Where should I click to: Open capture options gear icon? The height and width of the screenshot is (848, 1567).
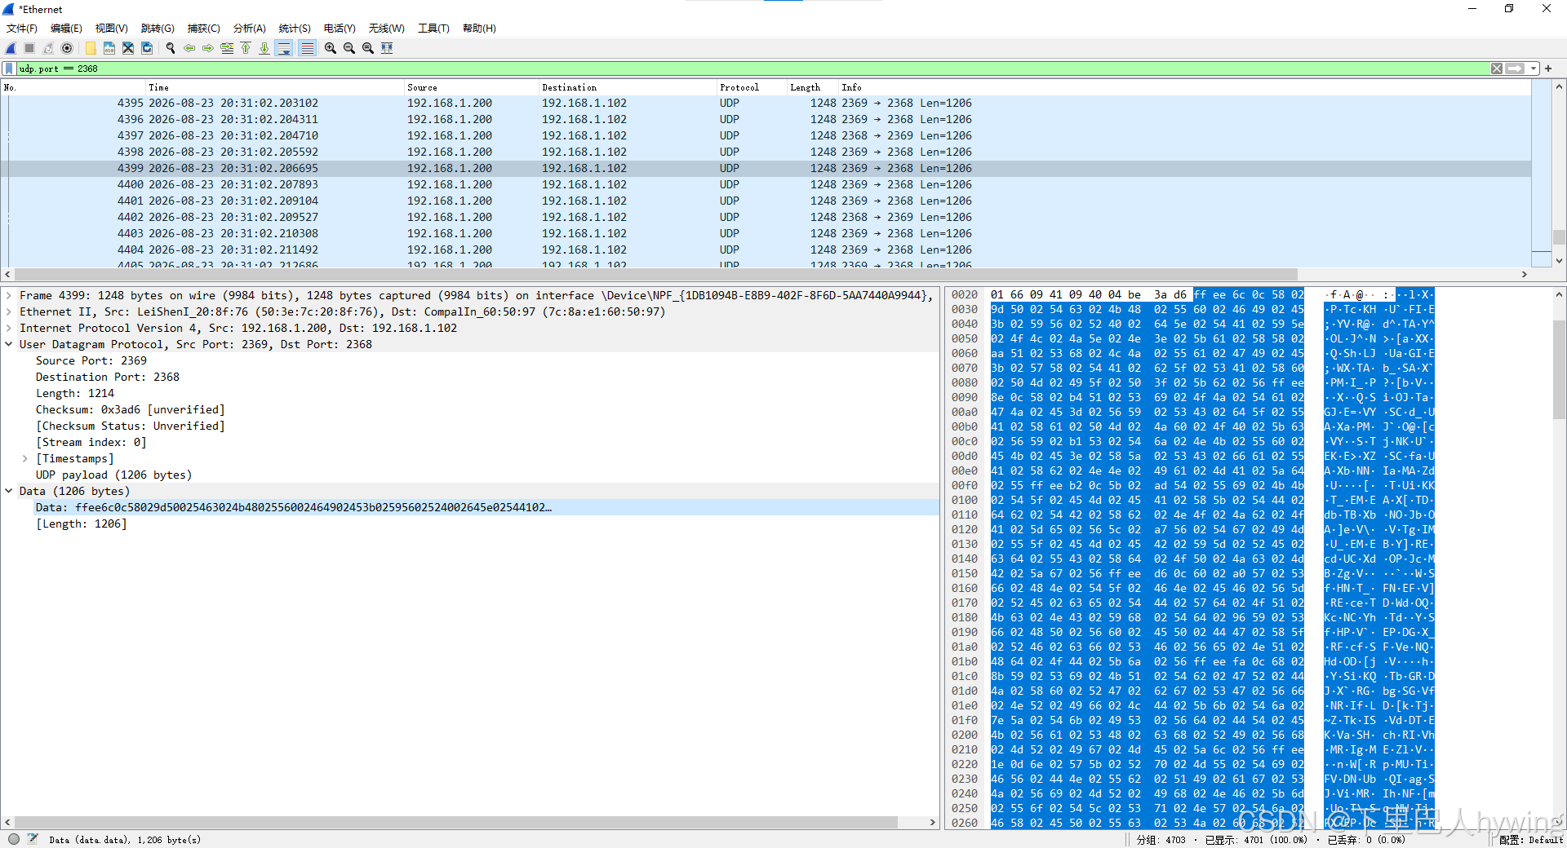point(67,48)
